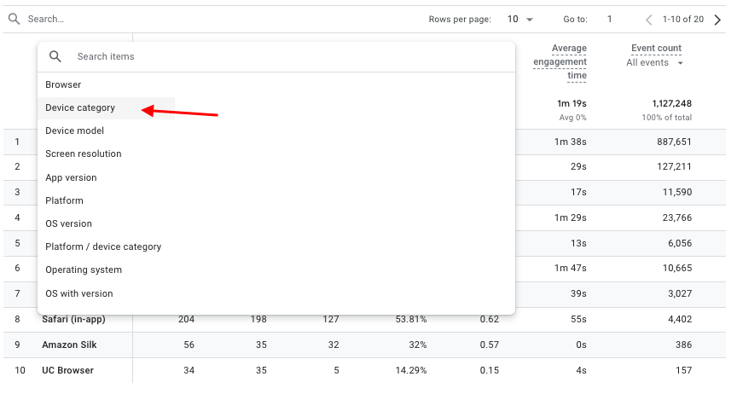Select Browser from the dimension list
Viewport: 737px width, 394px height.
pyautogui.click(x=63, y=85)
